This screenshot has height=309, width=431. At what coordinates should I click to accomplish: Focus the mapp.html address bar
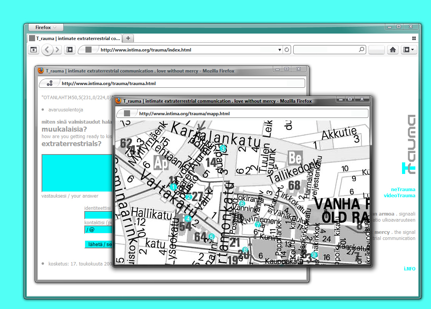248,114
